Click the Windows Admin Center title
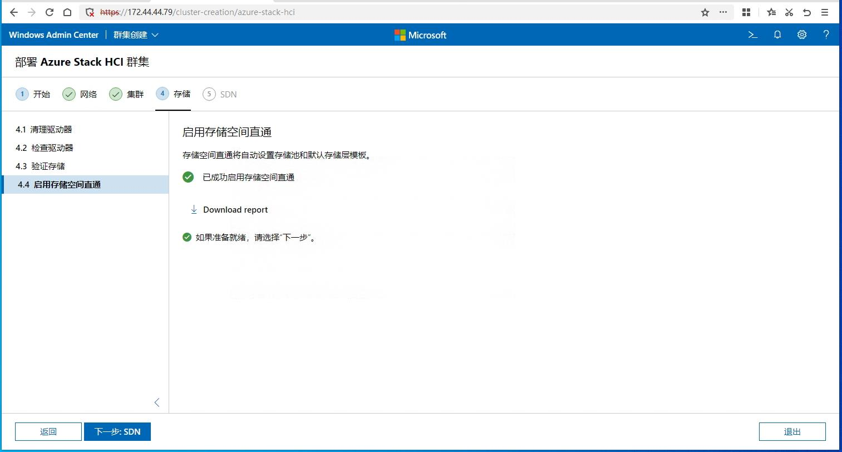 (x=53, y=35)
